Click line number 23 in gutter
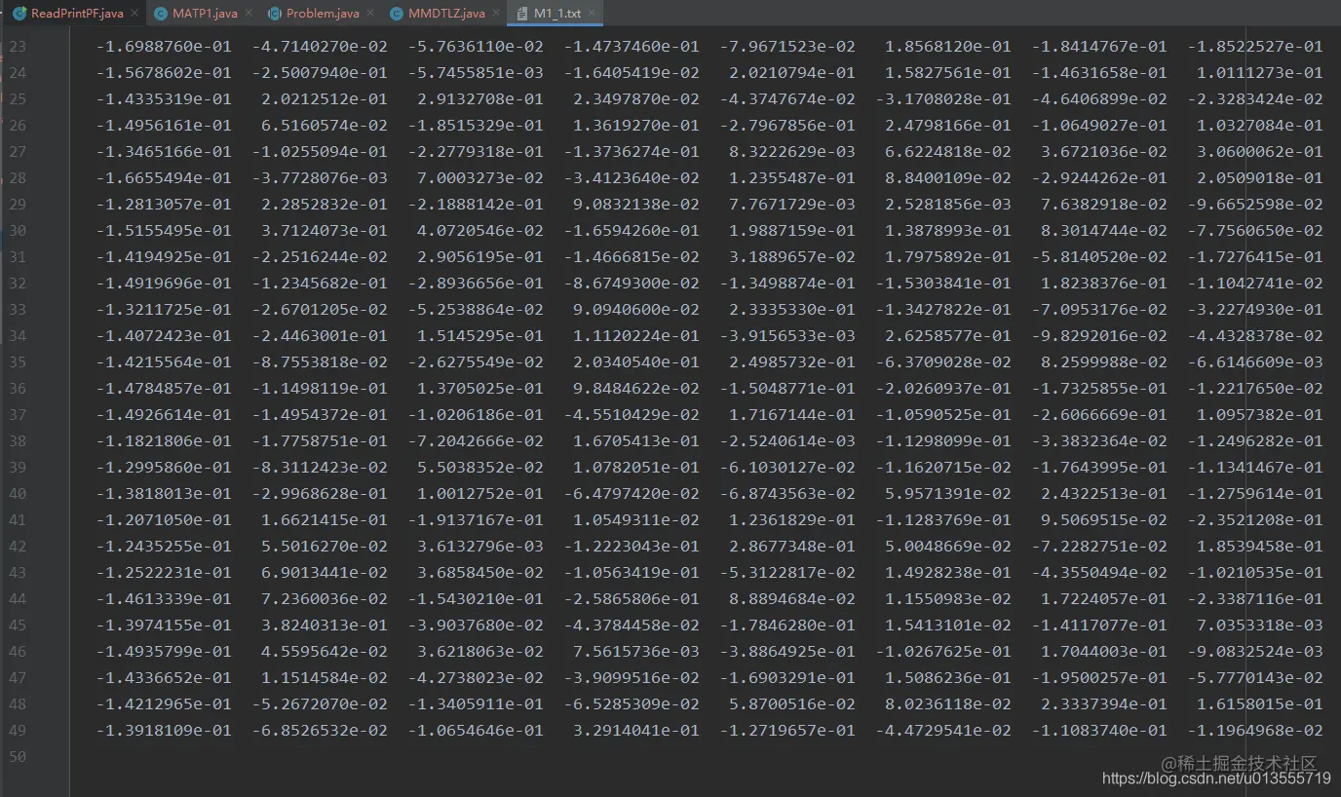Screen dimensions: 1341x797 18,47
